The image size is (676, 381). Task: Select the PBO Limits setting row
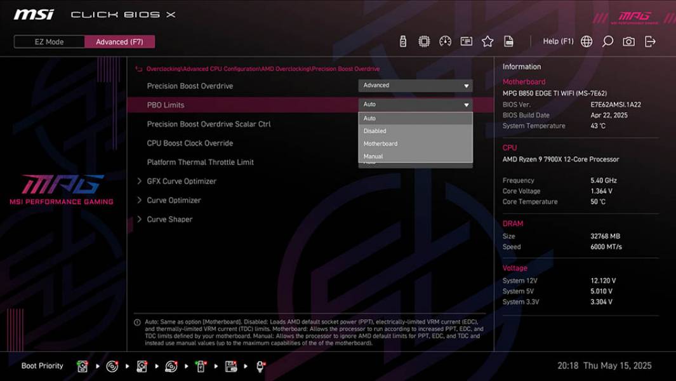[x=310, y=105]
